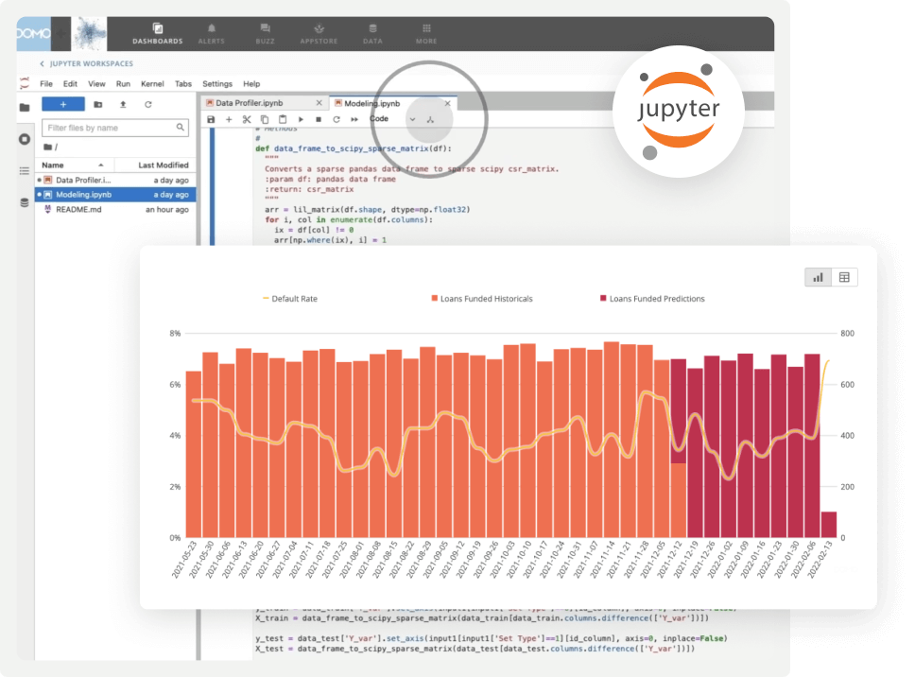Click the Filter files by name field

pos(114,126)
